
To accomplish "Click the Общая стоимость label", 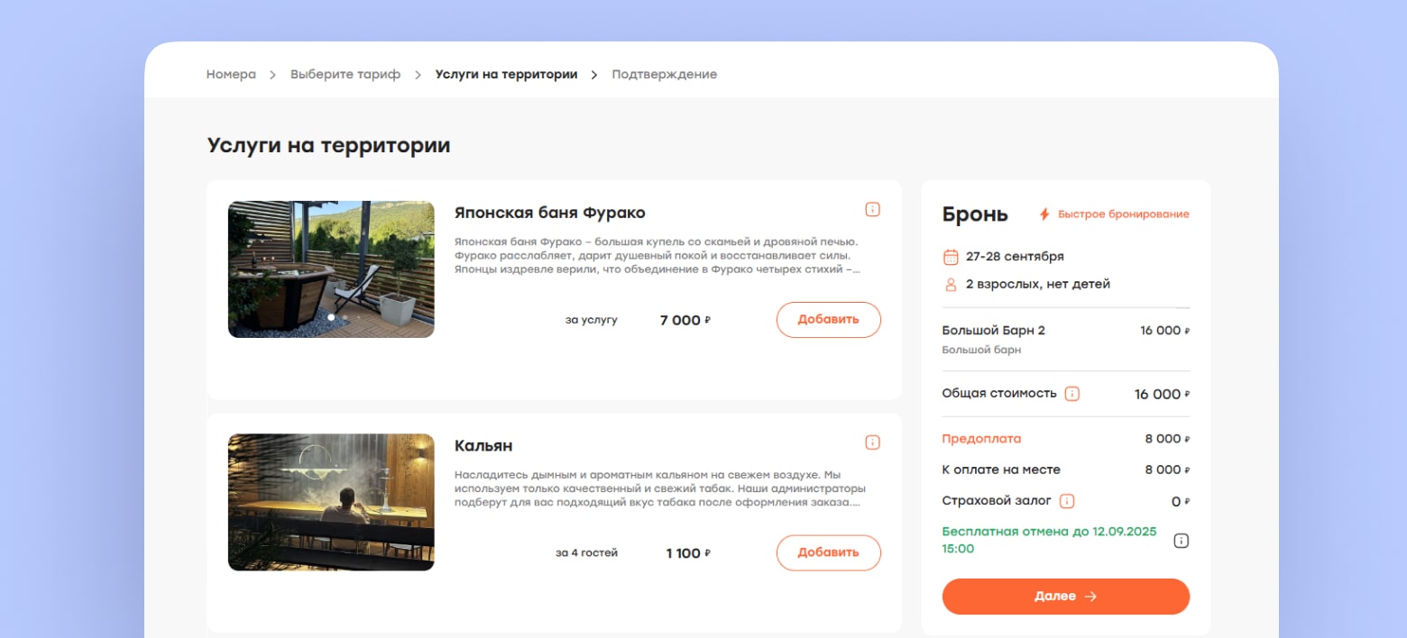I will (x=999, y=394).
